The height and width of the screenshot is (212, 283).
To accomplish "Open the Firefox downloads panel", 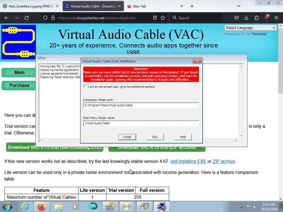I will click(246, 18).
